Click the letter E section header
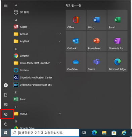132x137 pixels. [16, 92]
